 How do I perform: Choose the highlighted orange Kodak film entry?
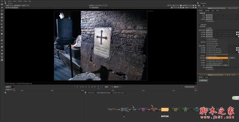click(217, 58)
